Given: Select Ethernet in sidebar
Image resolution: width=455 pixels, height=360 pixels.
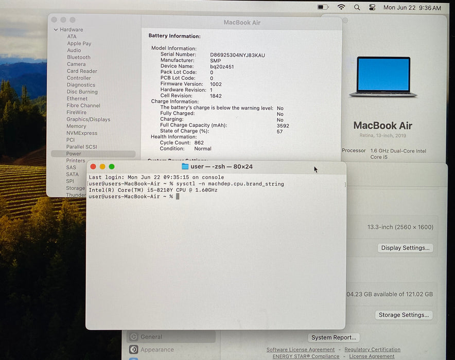Looking at the screenshot, I should pos(77,99).
